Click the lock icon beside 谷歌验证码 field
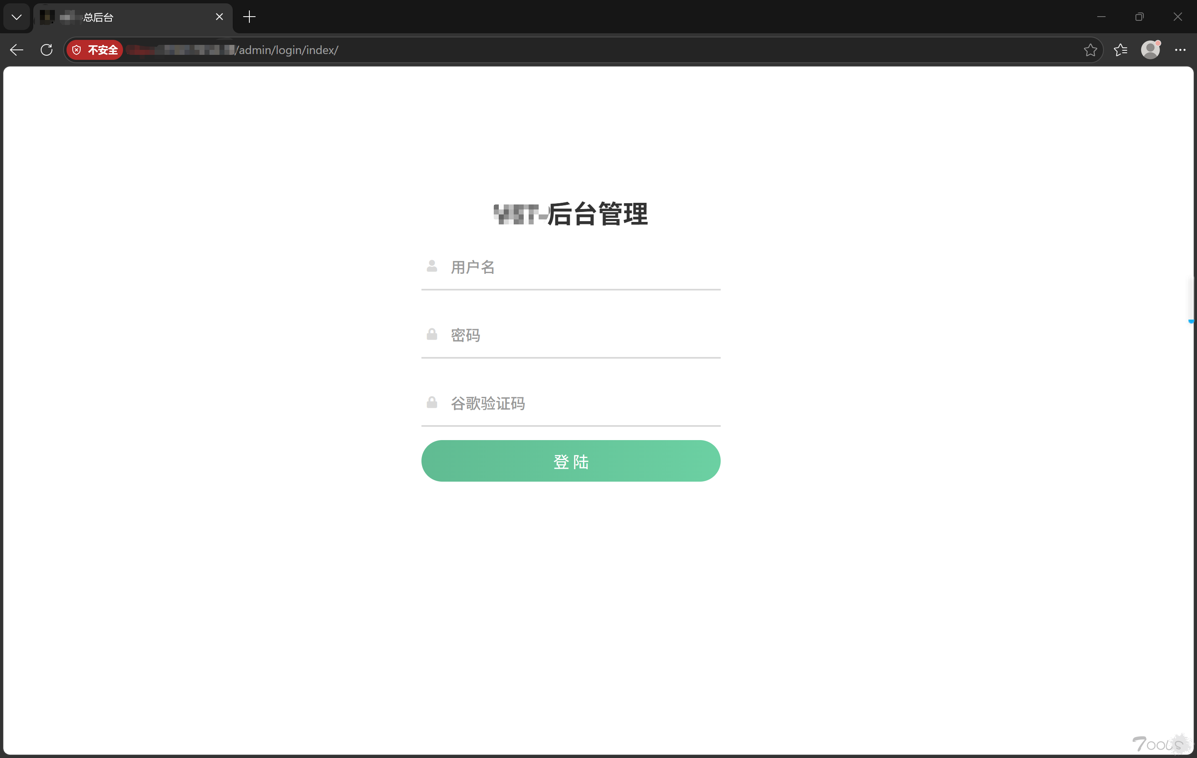 (431, 403)
